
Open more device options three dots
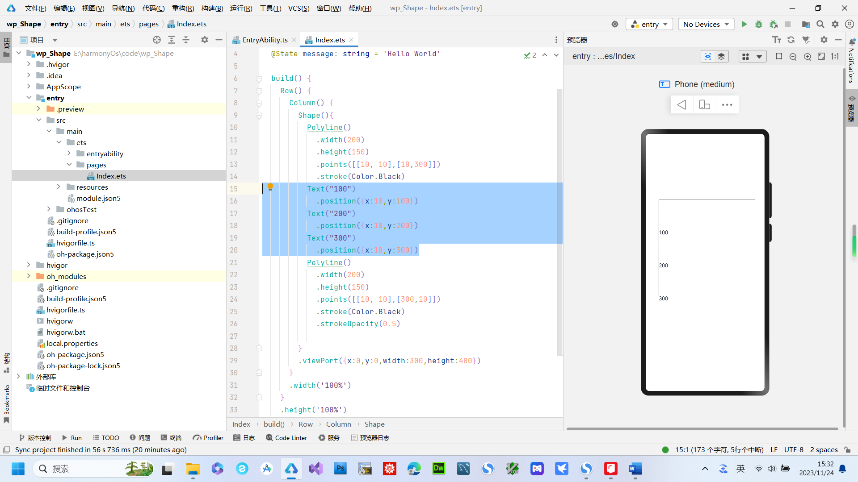click(x=727, y=104)
